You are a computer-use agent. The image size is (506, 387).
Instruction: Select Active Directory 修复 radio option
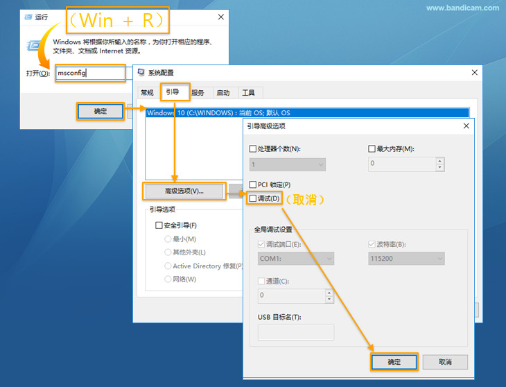click(x=168, y=266)
